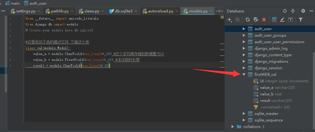Open Table Editor icon in Database toolbar

(274, 20)
